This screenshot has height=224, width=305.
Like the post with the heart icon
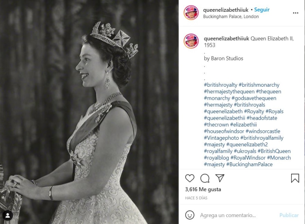coord(190,178)
